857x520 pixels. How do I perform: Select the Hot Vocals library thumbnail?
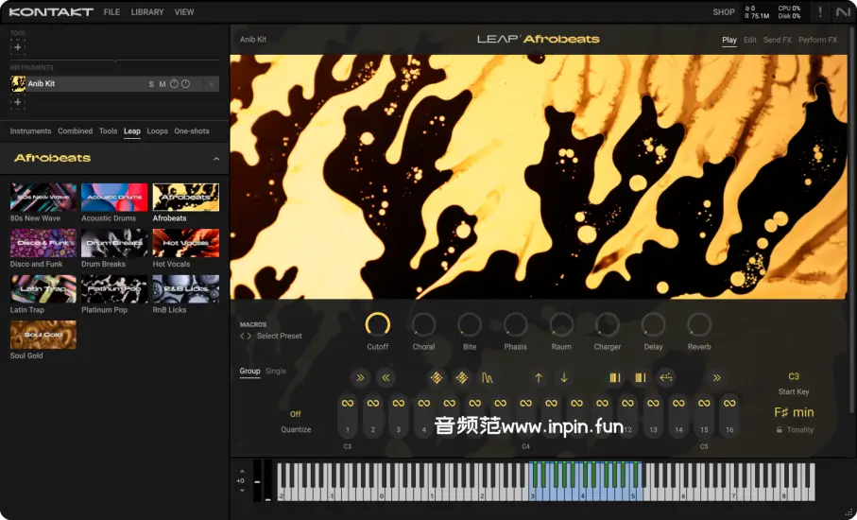[185, 243]
